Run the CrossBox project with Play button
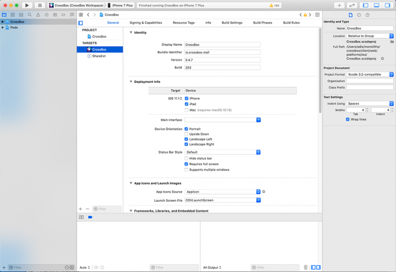The height and width of the screenshot is (272, 396). click(x=27, y=5)
